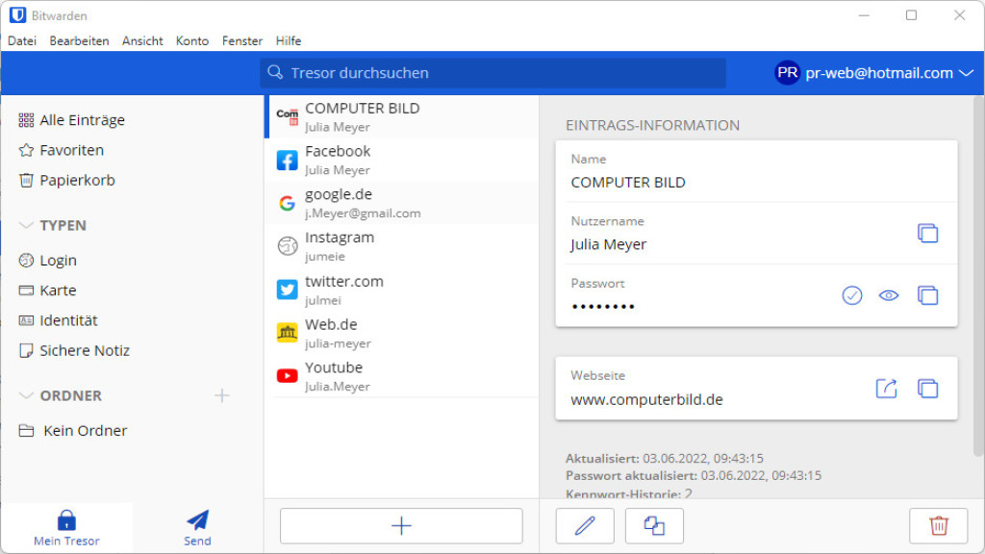The image size is (985, 554).
Task: Copy the username Julia Meyer
Action: [x=926, y=231]
